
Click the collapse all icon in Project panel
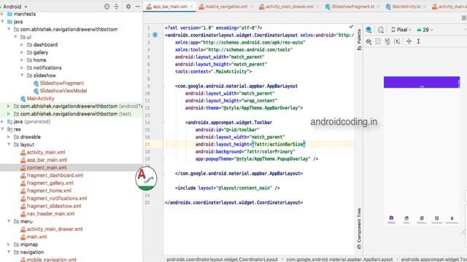coord(116,7)
